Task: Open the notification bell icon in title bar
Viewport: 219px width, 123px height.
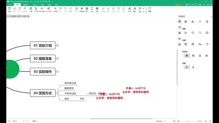Action: (196, 4)
